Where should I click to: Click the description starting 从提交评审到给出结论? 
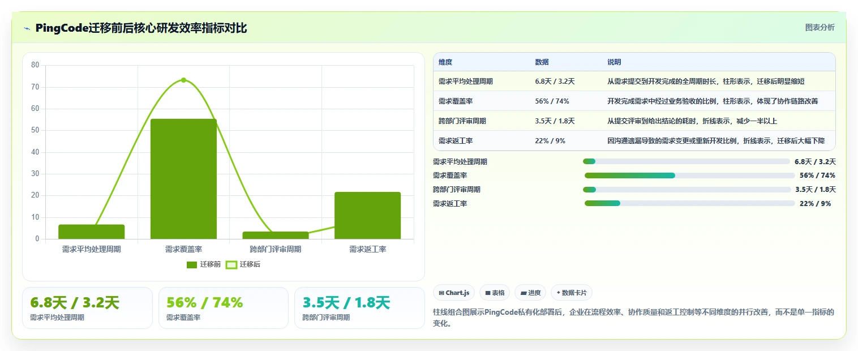point(692,121)
